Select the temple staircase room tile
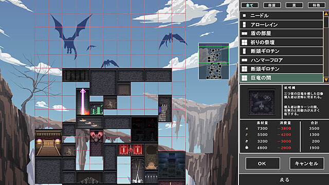The width and height of the screenshot is (329, 185). (48, 143)
